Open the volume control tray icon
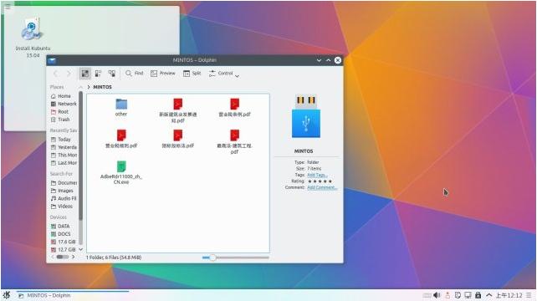Image resolution: width=537 pixels, height=301 pixels. pyautogui.click(x=437, y=295)
